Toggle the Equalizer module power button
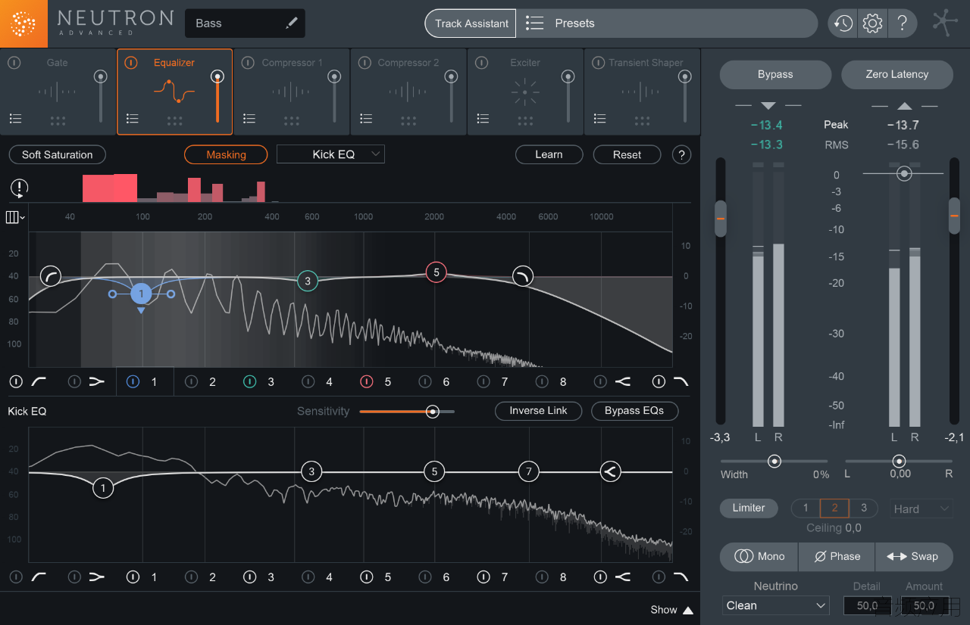The image size is (970, 625). point(130,63)
